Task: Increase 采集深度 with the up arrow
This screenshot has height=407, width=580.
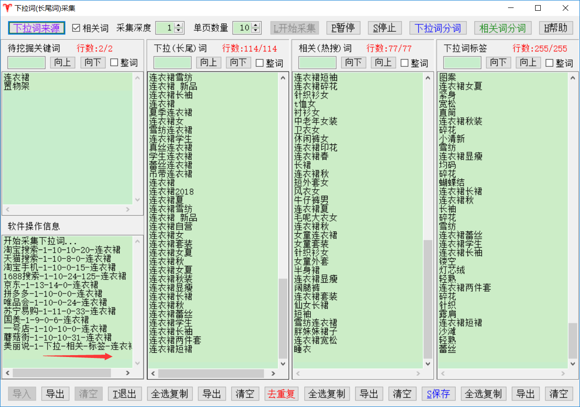Action: [178, 25]
